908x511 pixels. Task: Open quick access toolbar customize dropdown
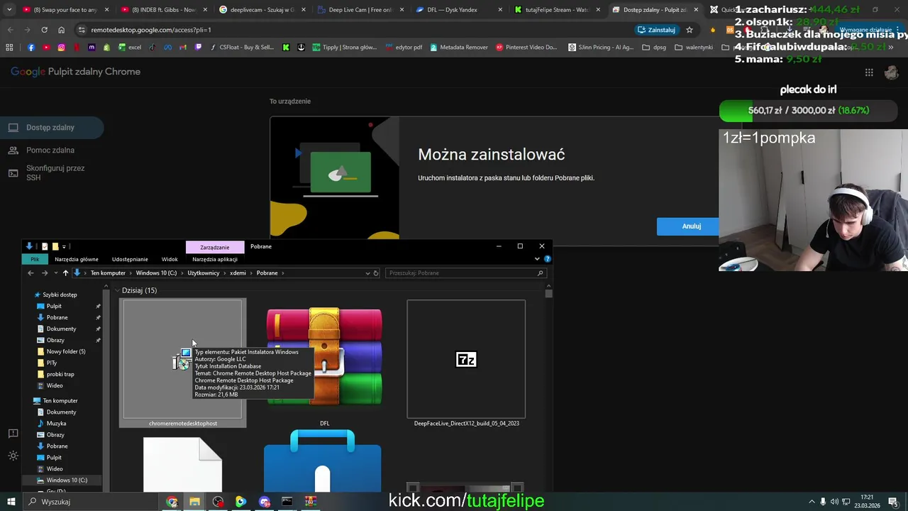tap(64, 246)
